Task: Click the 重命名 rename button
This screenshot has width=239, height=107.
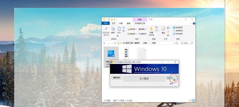Action: [142, 34]
